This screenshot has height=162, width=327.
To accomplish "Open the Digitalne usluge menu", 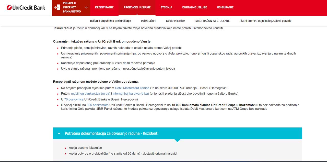I will [x=194, y=7].
